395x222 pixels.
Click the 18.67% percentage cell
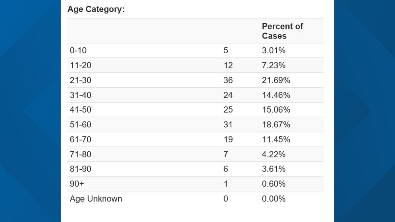tap(276, 124)
